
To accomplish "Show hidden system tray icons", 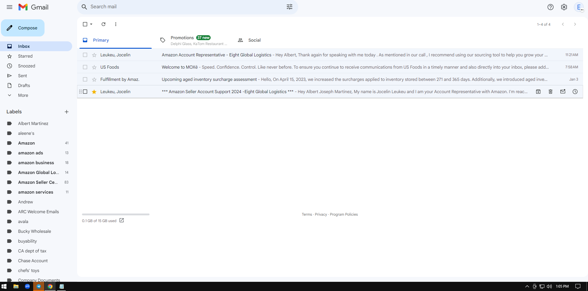I will coord(527,286).
